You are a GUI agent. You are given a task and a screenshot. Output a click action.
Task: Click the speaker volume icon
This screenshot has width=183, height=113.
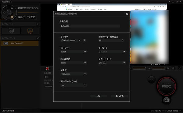pyautogui.click(x=149, y=68)
